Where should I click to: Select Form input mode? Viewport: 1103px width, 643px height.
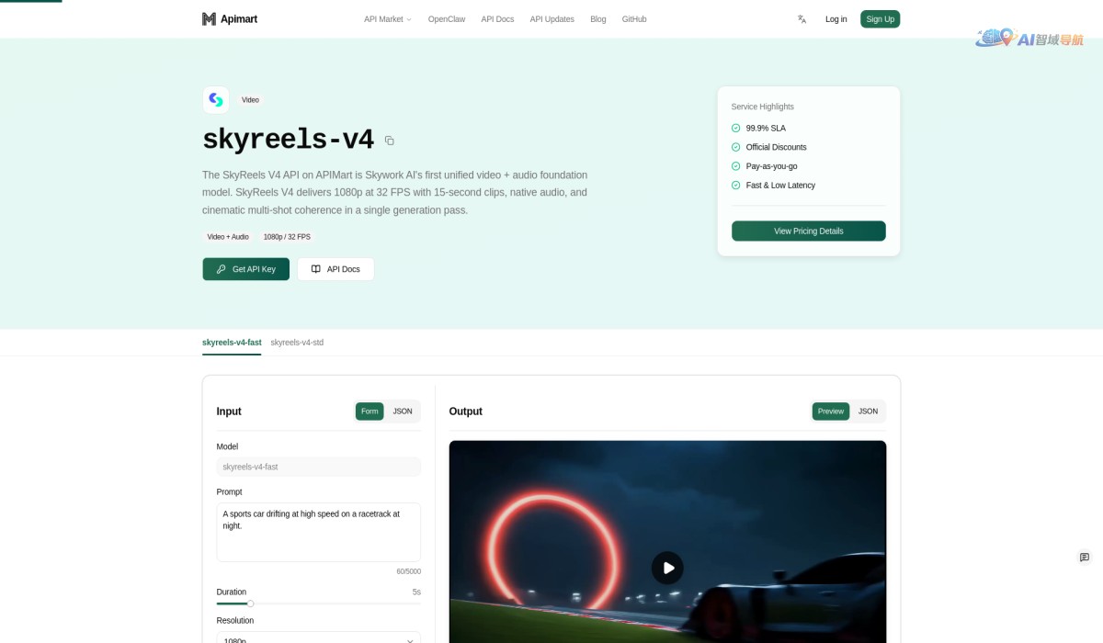point(370,412)
